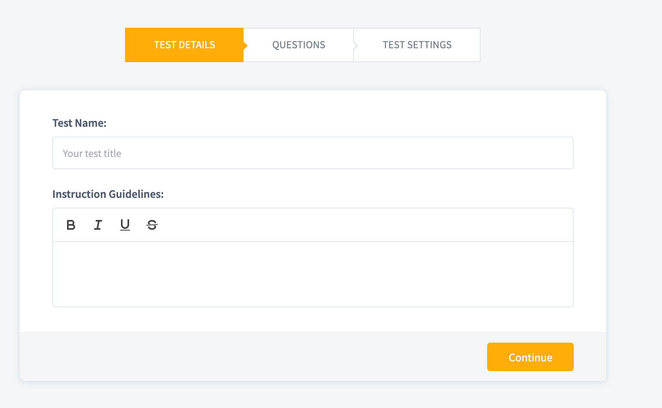Screen dimensions: 662x408
Task: Switch to the Questions step
Action: pos(299,45)
